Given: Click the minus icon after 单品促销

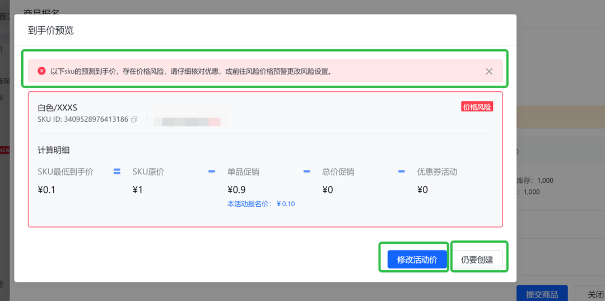Looking at the screenshot, I should pos(306,172).
